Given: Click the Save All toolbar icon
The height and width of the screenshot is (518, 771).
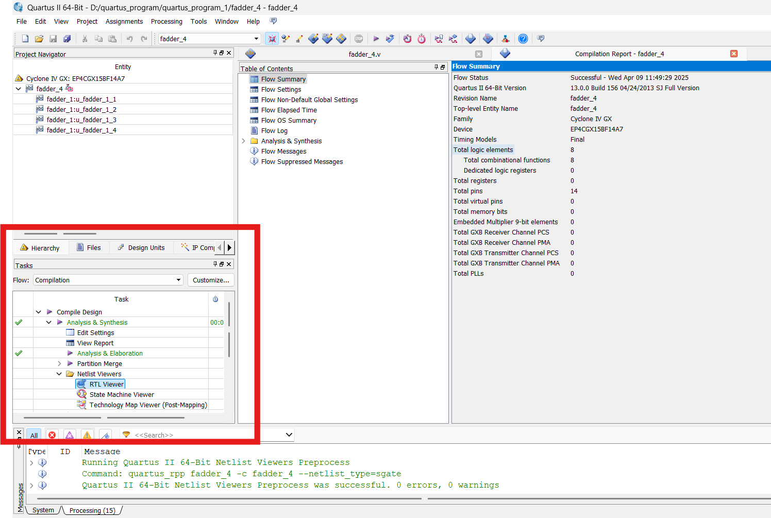Looking at the screenshot, I should 67,39.
